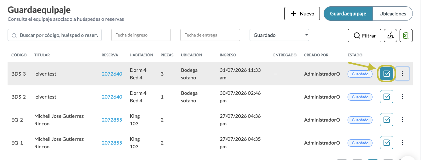This screenshot has height=160, width=421.
Task: Mark BDS-3 luggage as delivered
Action: pos(387,74)
